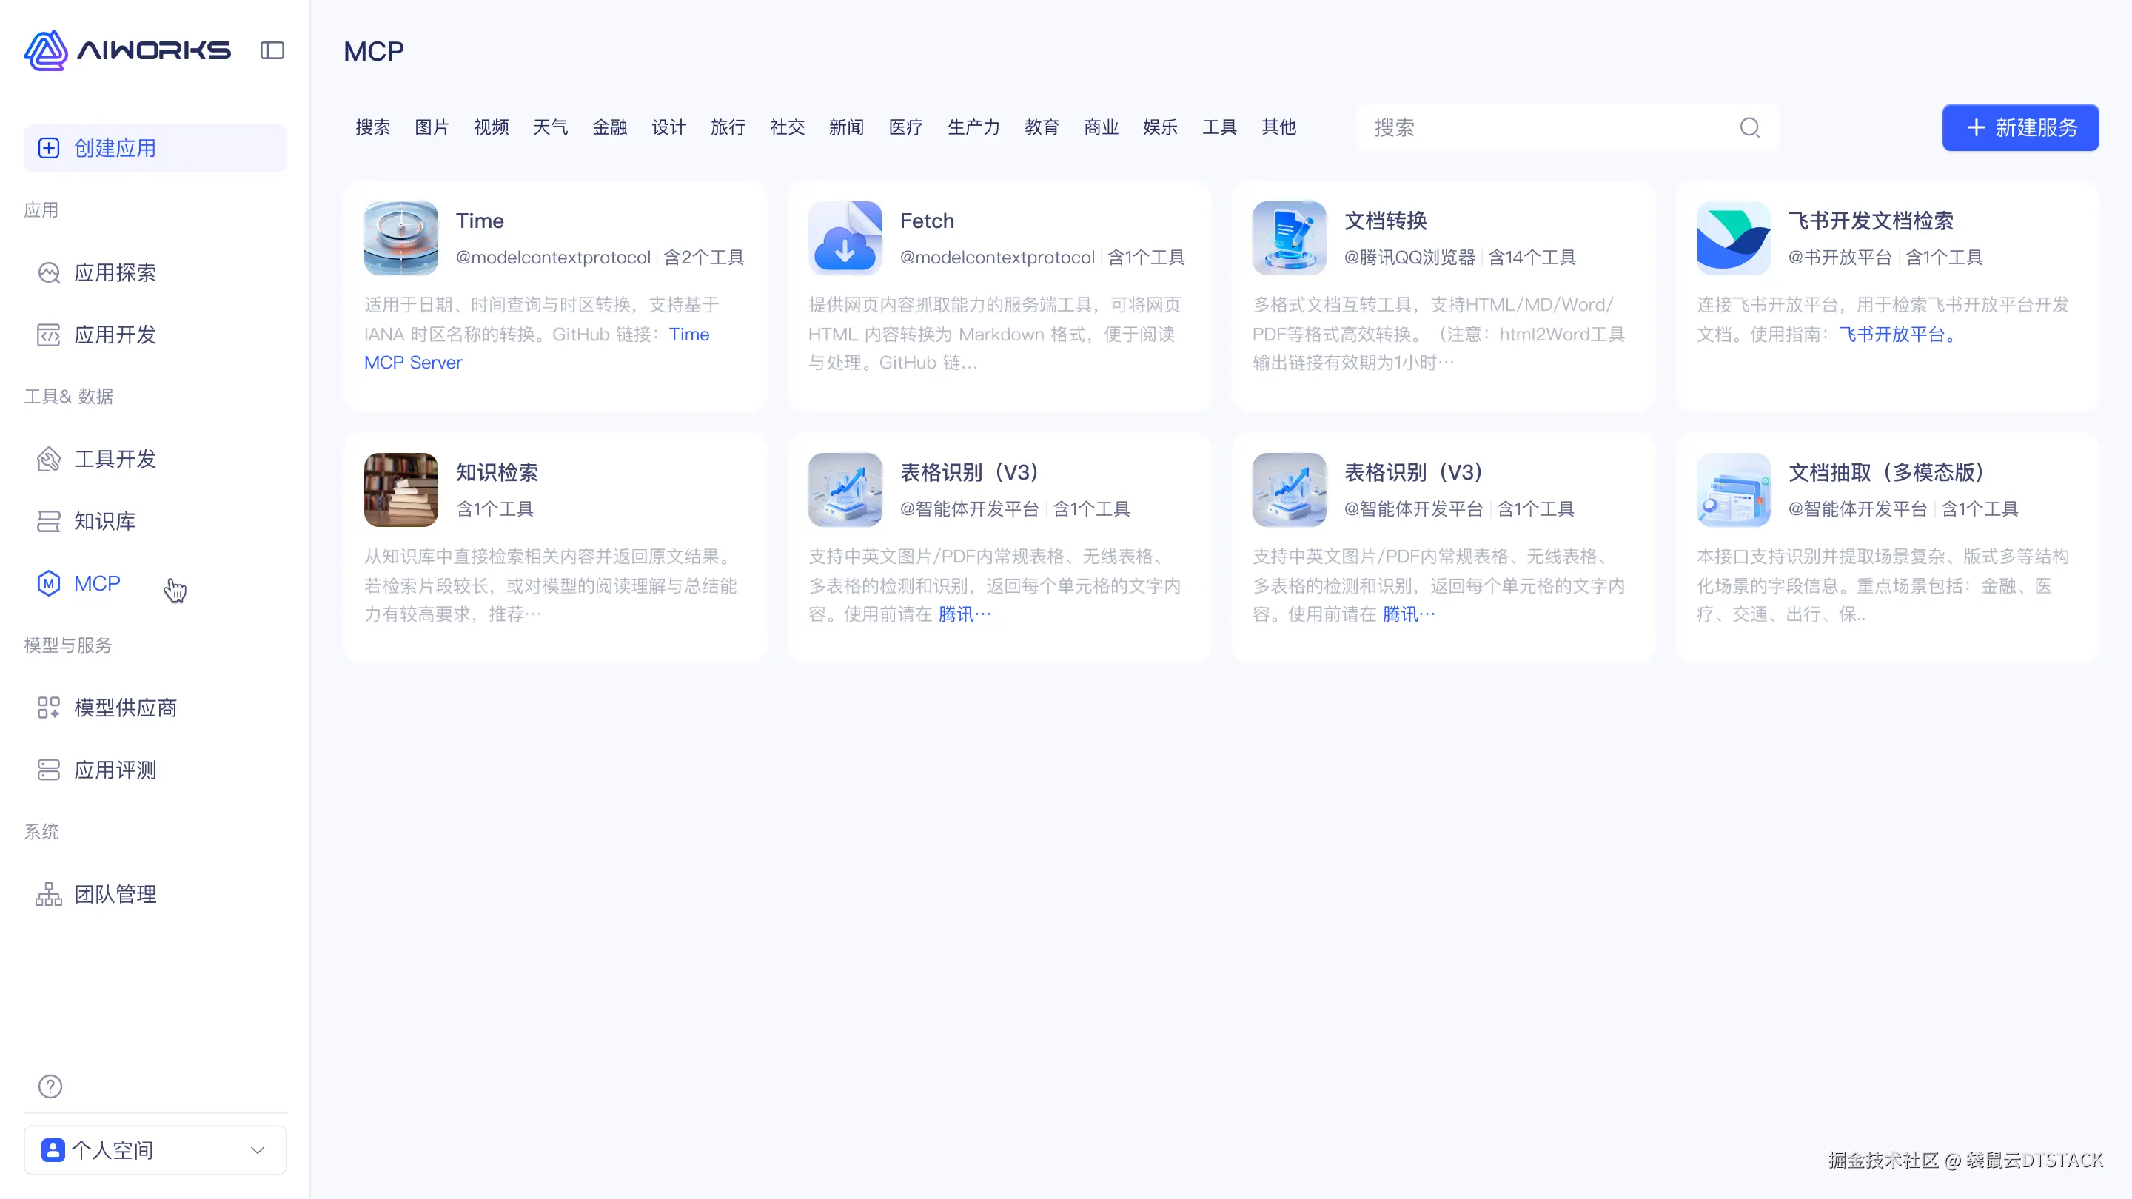Click the 知识检索 books thumbnail
Image resolution: width=2132 pixels, height=1199 pixels.
pyautogui.click(x=400, y=490)
